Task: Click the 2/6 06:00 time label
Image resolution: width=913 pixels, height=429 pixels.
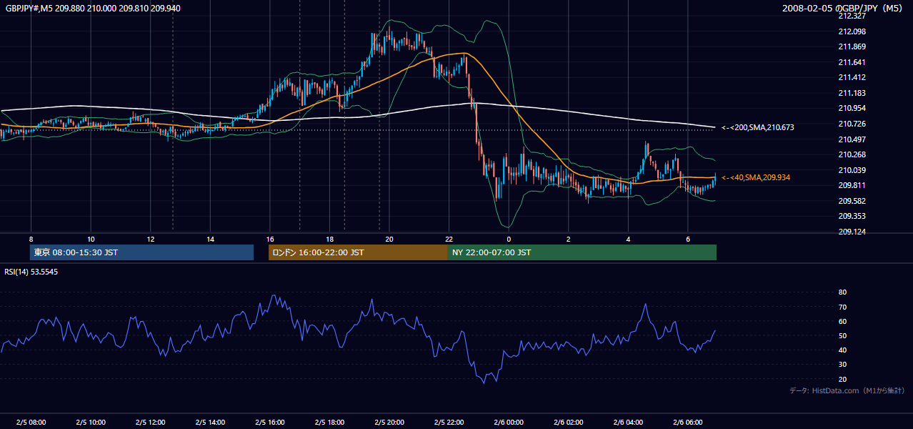Action: pos(687,423)
